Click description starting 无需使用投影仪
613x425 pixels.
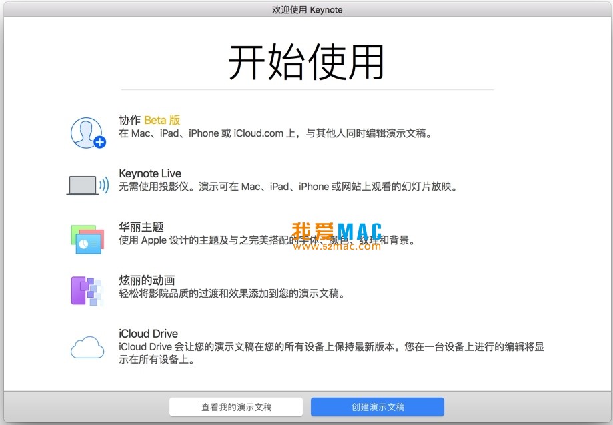click(x=289, y=187)
